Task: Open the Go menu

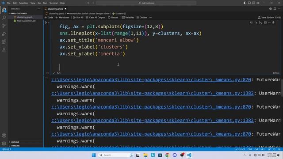Action: coord(39,3)
